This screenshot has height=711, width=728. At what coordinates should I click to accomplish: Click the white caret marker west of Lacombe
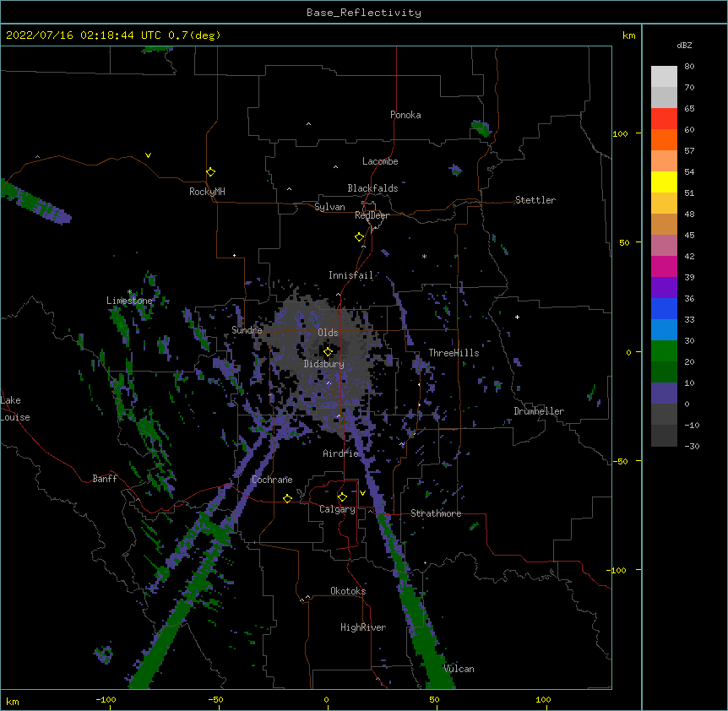tap(335, 167)
